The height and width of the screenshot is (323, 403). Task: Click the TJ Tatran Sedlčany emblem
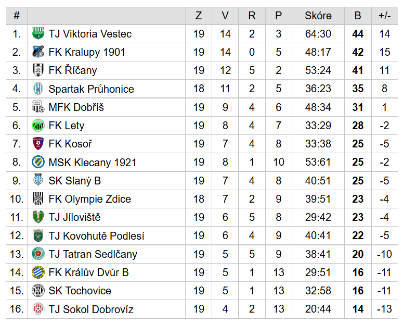click(38, 254)
